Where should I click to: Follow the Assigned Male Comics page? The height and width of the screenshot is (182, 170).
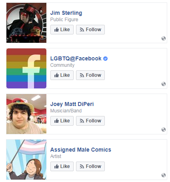(x=90, y=166)
